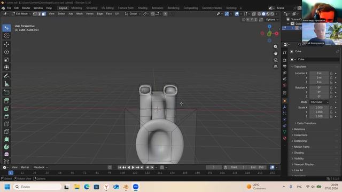The image size is (342, 192).
Task: Select the Smooth tool
Action: coord(6,154)
